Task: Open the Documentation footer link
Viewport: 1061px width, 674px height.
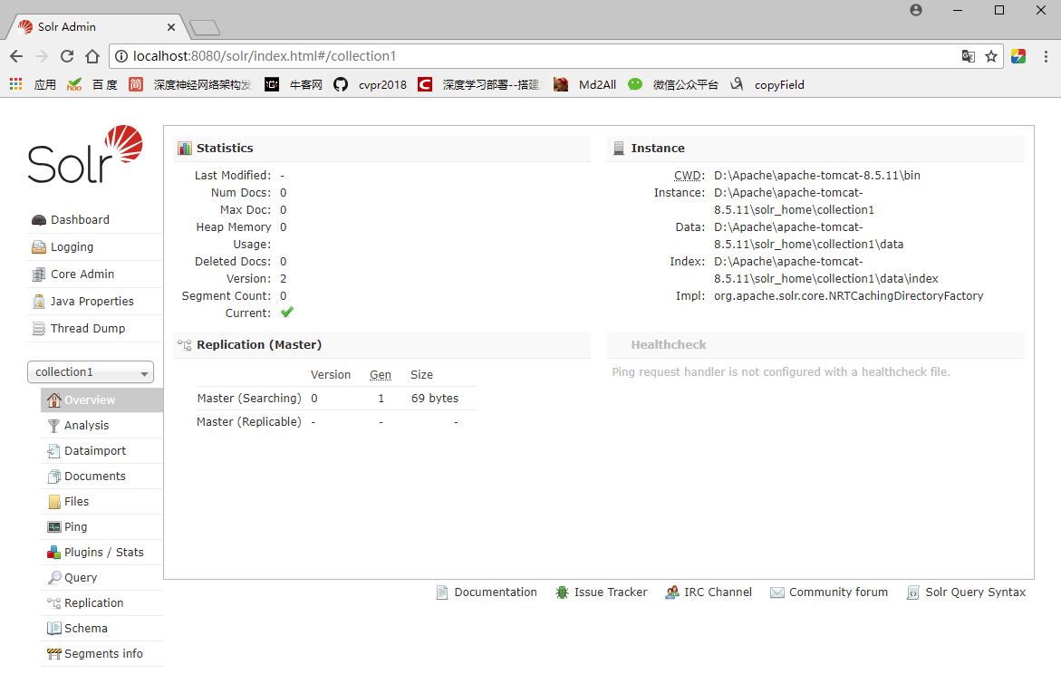Action: [x=496, y=592]
